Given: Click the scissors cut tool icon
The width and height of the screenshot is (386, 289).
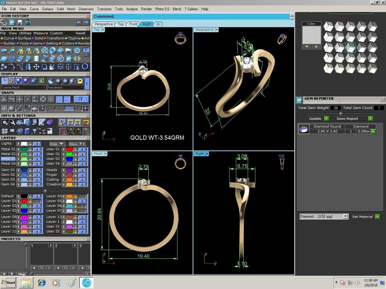Looking at the screenshot, I should (77, 67).
